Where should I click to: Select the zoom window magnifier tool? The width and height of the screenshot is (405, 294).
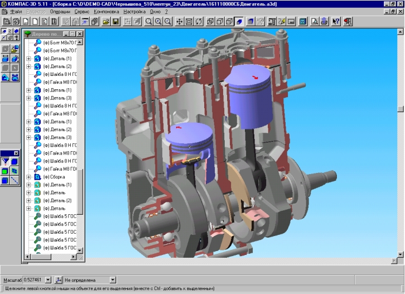148,21
